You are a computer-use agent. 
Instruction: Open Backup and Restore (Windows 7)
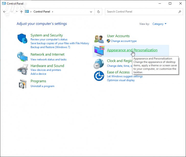[x=50, y=47]
